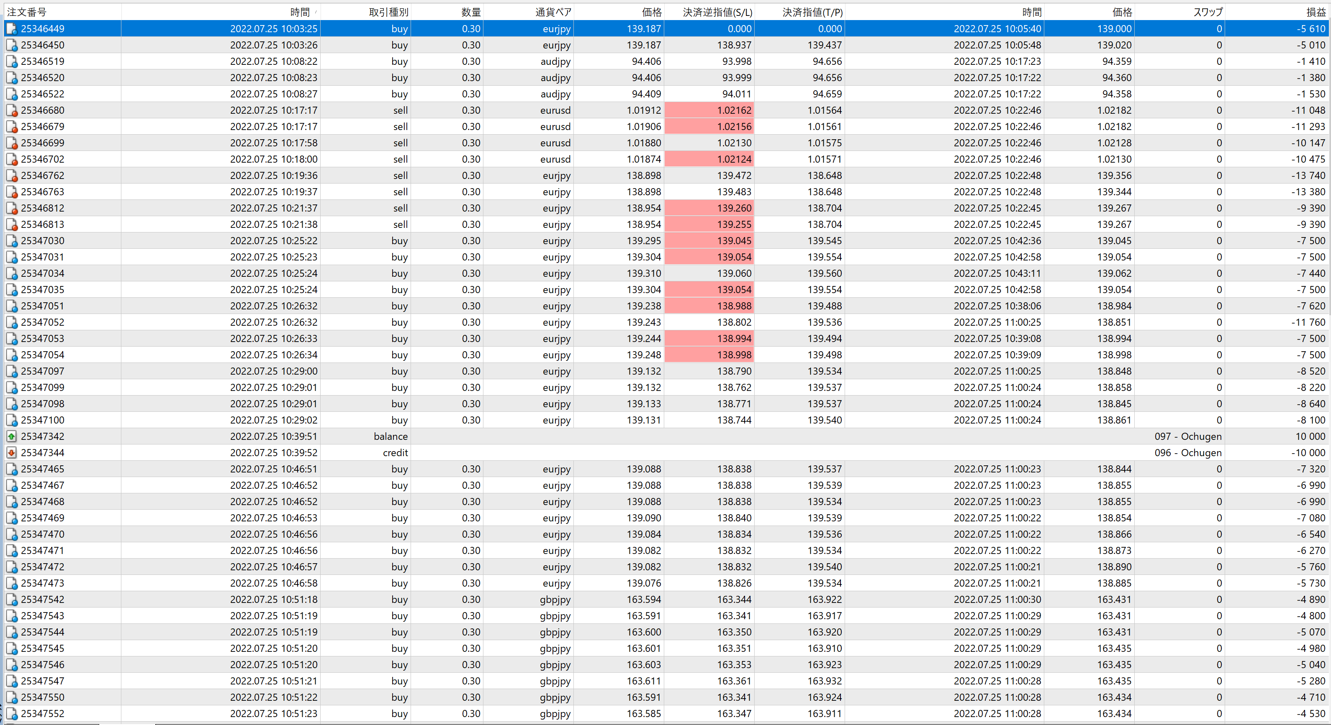Screen dimensions: 1331x725
Task: Click highlighted stop loss value 1.02162
Action: [709, 110]
